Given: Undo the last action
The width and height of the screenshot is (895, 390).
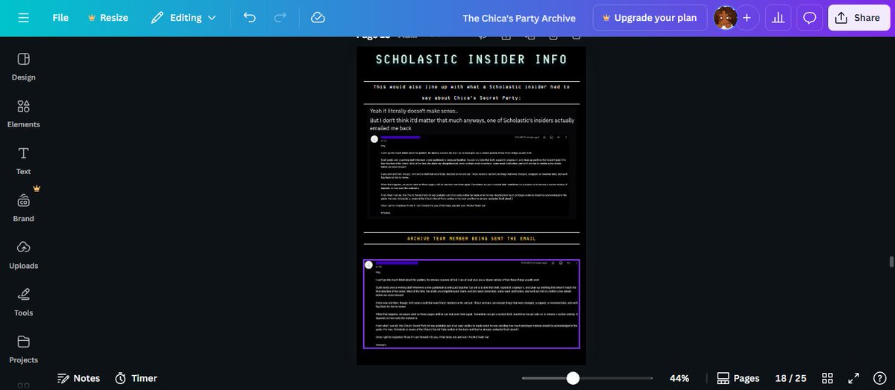Looking at the screenshot, I should pyautogui.click(x=250, y=17).
